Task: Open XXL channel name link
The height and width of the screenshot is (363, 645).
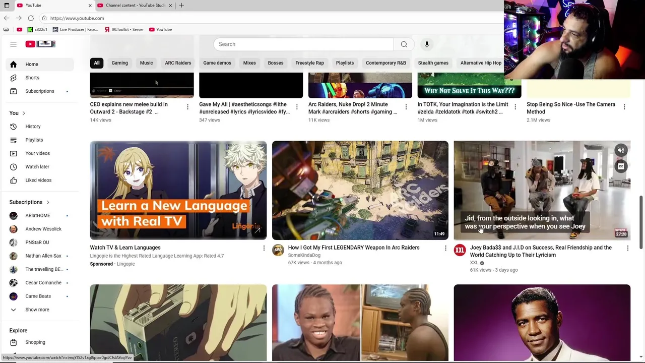Action: point(474,263)
